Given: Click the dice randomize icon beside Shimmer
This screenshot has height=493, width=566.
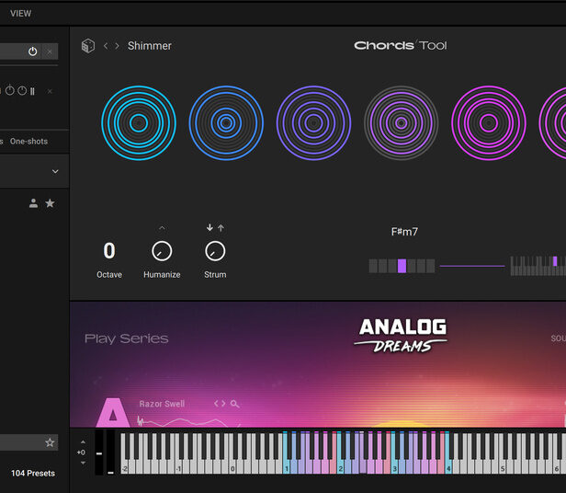Looking at the screenshot, I should pos(88,46).
